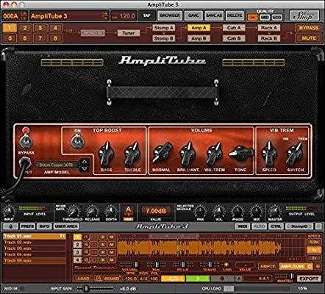
Task: Turn the Bass knob in Top Boost
Action: click(106, 154)
